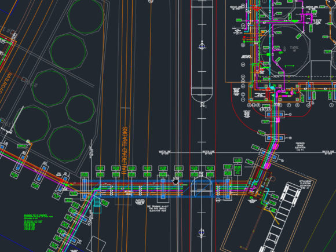Pick the smallest green circle tank outline
Image resolution: width=336 pixels, height=252 pixels.
tap(81, 109)
